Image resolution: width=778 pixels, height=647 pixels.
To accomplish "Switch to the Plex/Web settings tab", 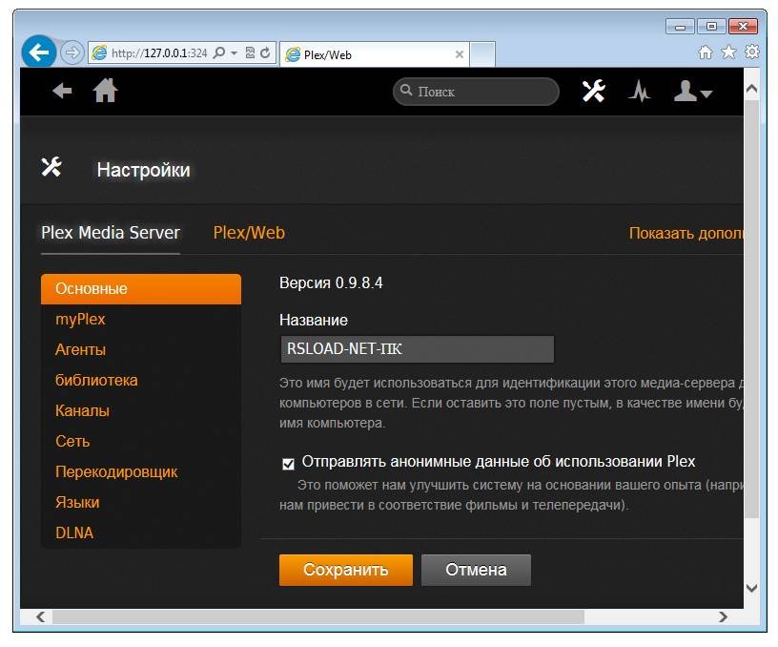I will tap(249, 233).
